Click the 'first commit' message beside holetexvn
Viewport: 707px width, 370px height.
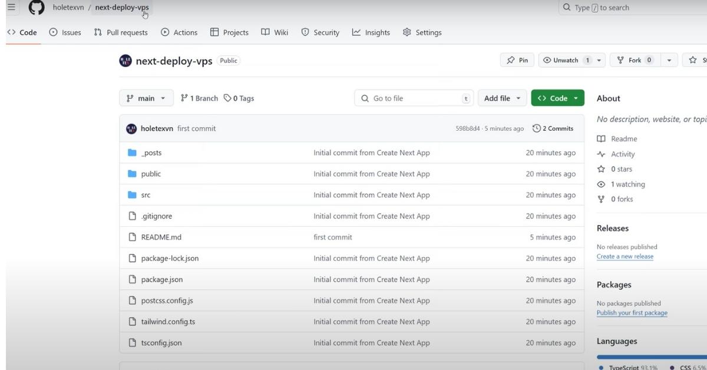(x=196, y=128)
